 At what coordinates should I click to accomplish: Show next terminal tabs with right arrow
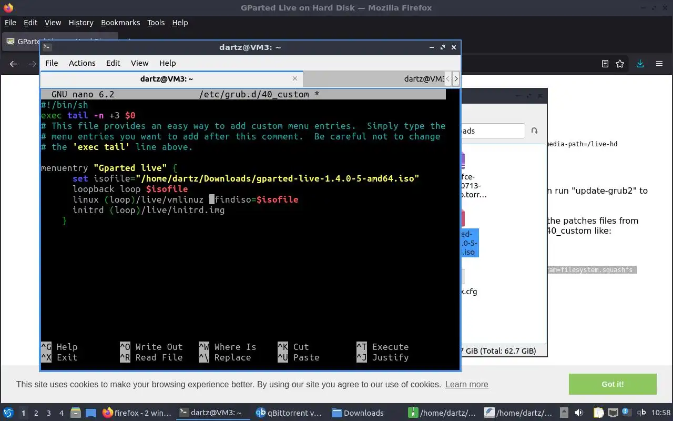(x=456, y=78)
